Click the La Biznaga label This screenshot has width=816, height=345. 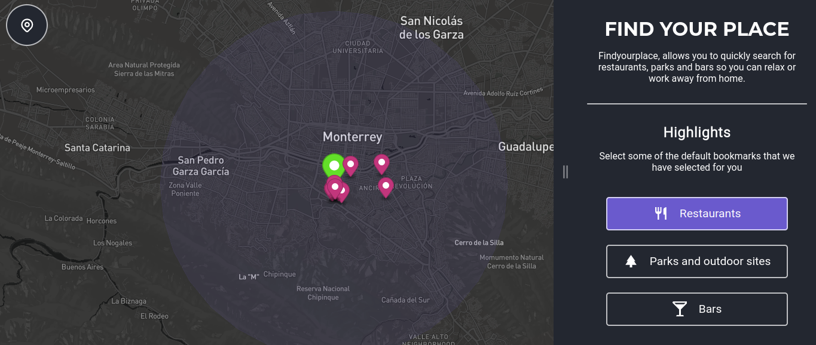tap(129, 301)
